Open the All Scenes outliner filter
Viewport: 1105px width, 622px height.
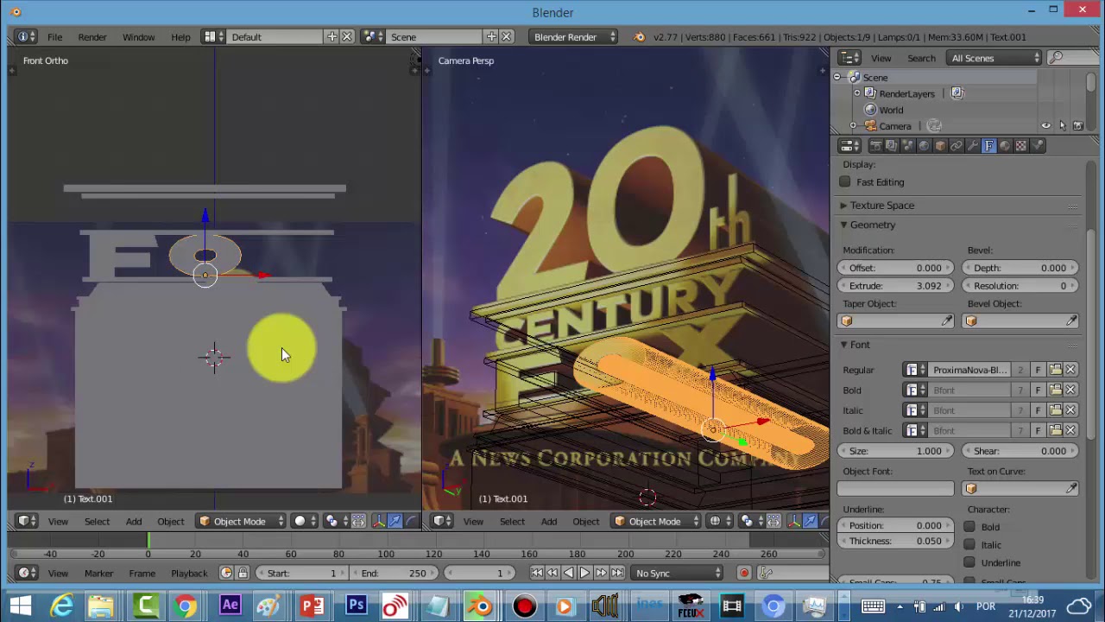(995, 58)
